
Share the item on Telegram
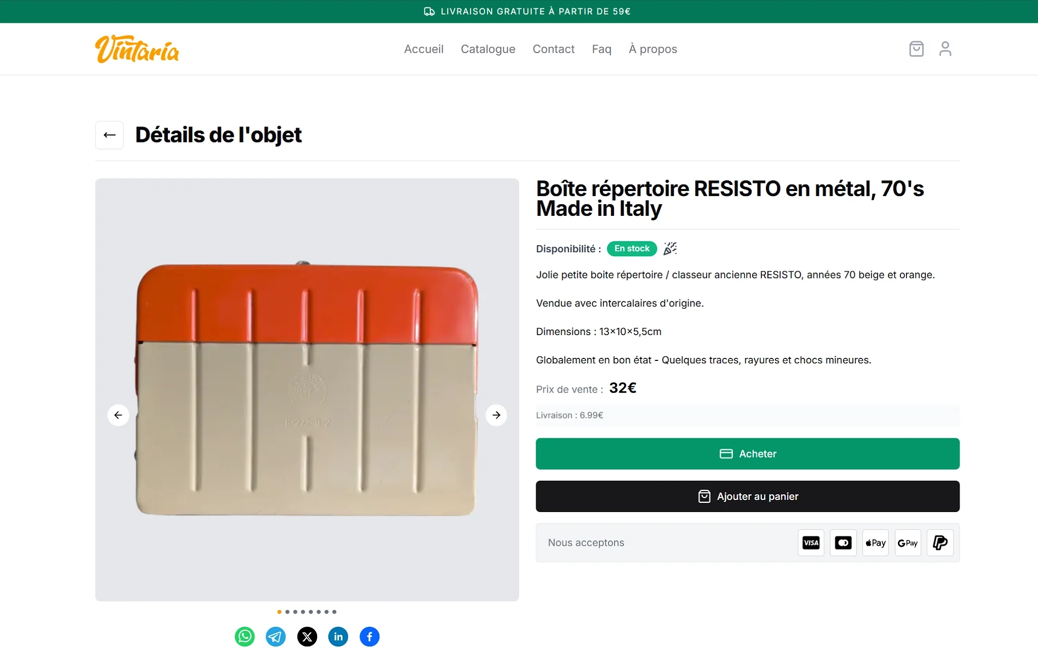coord(276,636)
